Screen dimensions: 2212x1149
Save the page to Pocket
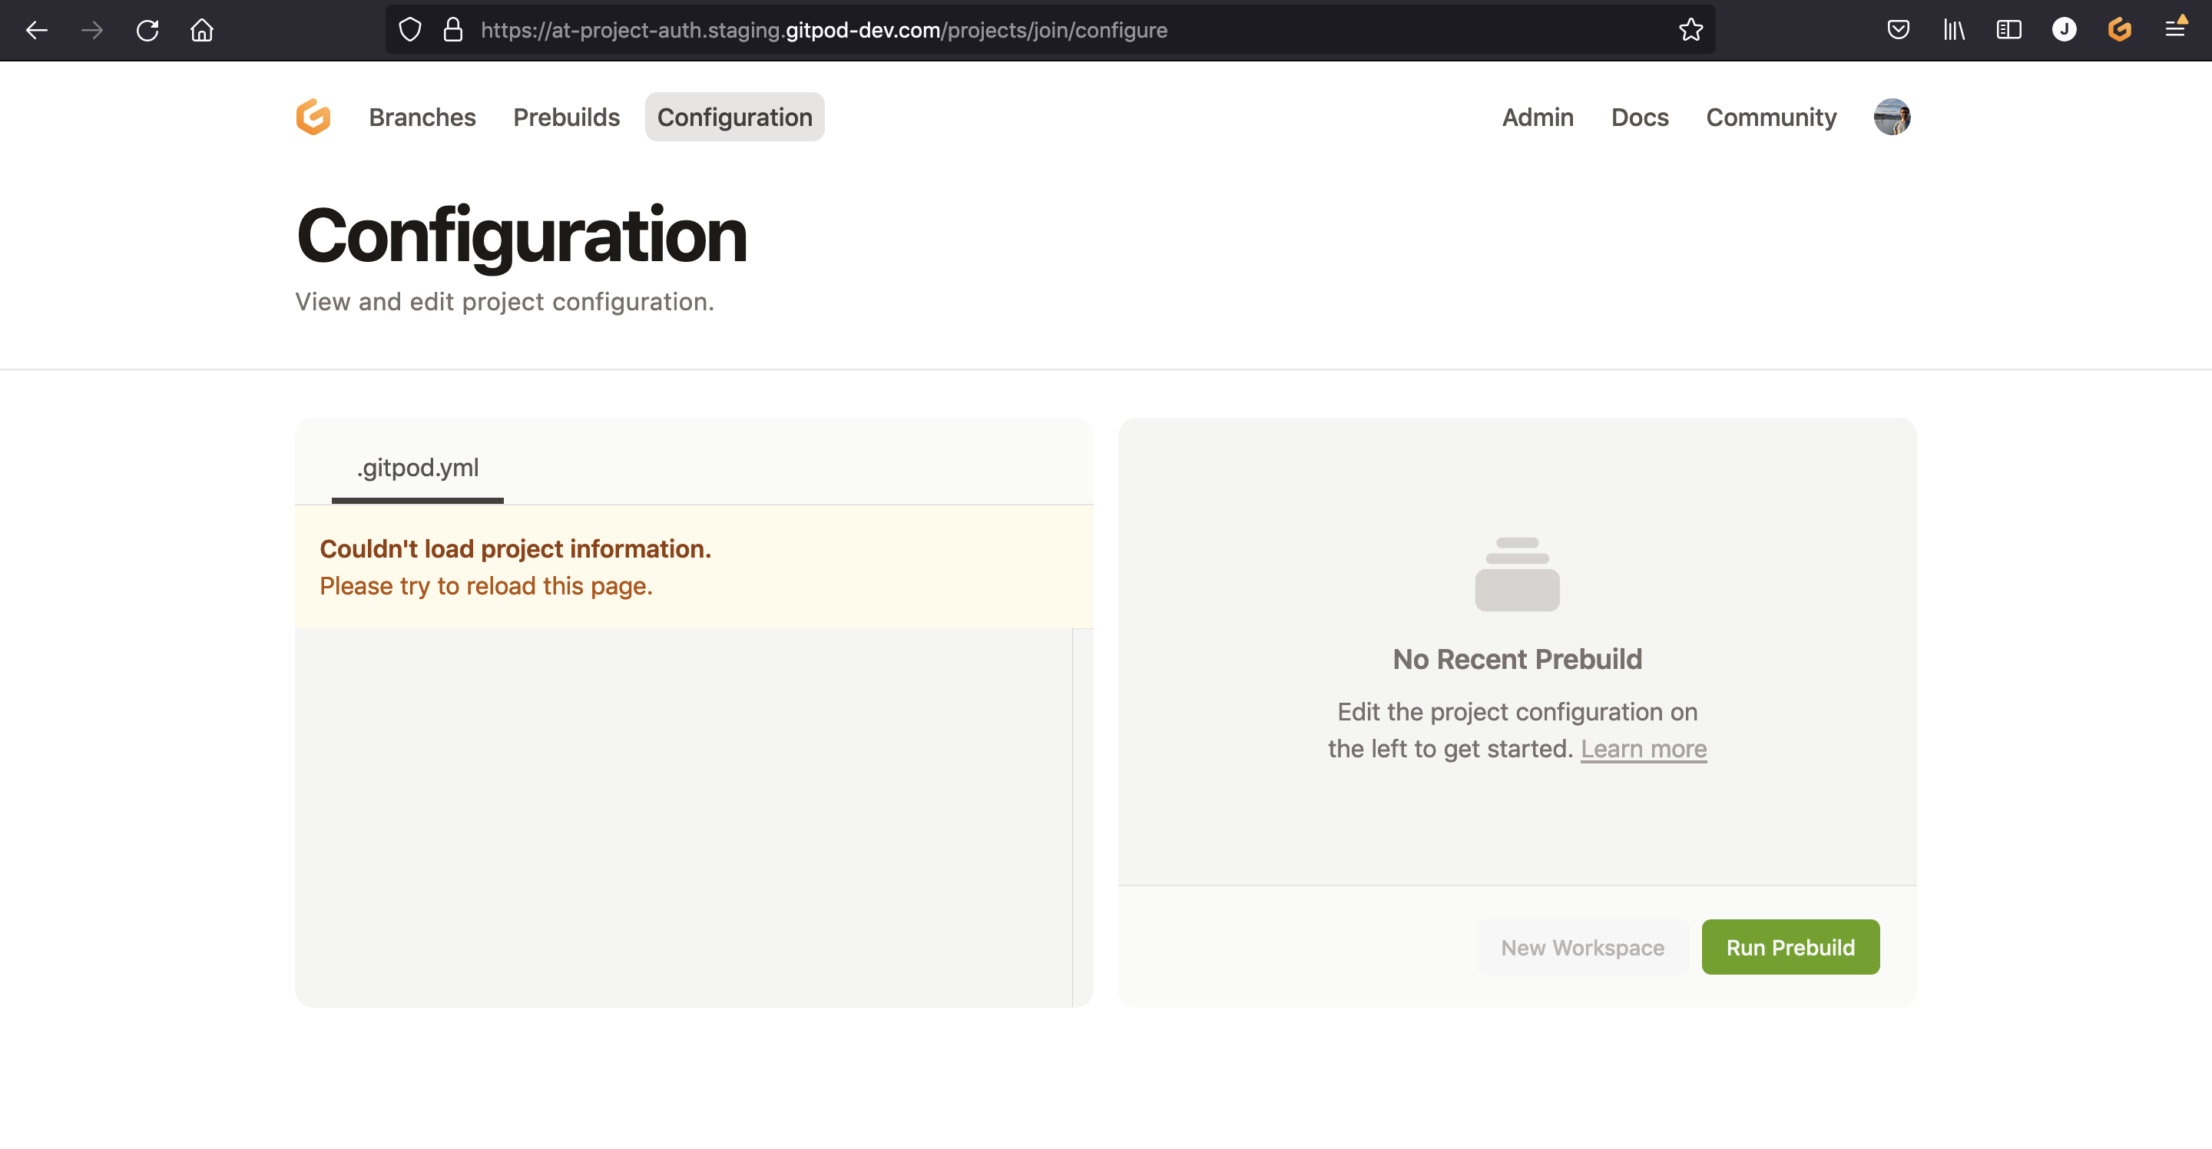[x=1899, y=30]
